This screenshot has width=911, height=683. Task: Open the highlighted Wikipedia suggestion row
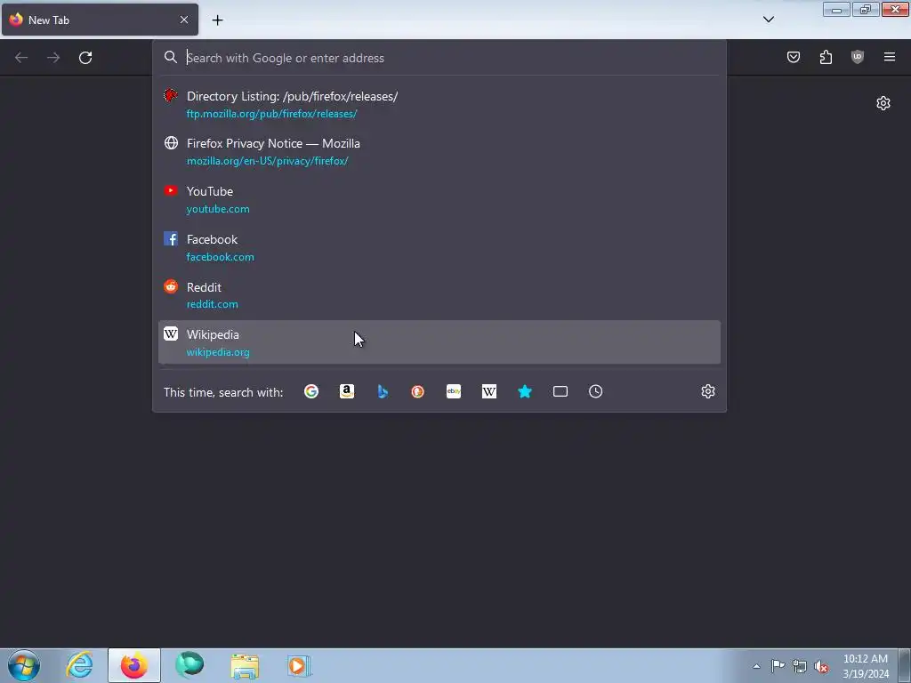tap(439, 342)
